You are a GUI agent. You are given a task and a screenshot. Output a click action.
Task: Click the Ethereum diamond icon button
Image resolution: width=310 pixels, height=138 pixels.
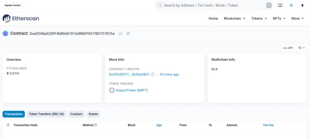tap(302, 5)
